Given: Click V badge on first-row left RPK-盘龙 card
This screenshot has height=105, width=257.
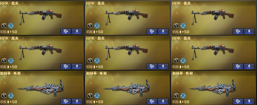Looking at the screenshot, I should (x=4, y=26).
